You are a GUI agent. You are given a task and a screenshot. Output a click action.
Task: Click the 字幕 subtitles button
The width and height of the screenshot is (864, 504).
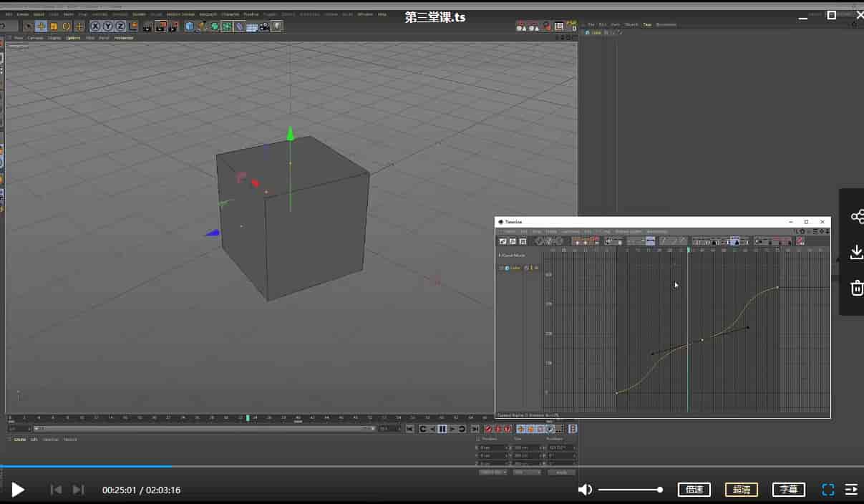tap(788, 490)
